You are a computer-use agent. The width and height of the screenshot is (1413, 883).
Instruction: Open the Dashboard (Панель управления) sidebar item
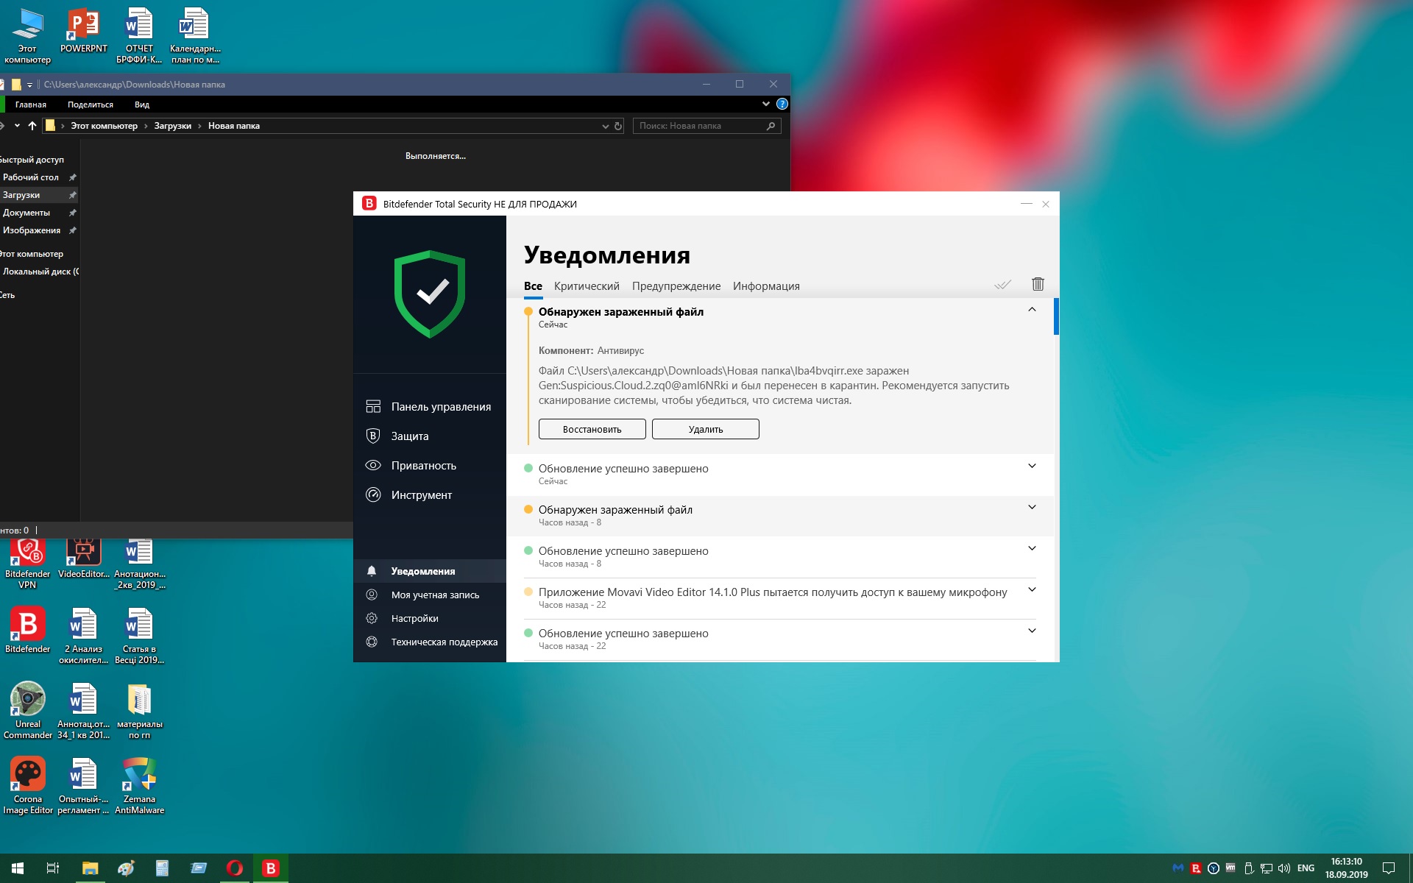(x=440, y=407)
